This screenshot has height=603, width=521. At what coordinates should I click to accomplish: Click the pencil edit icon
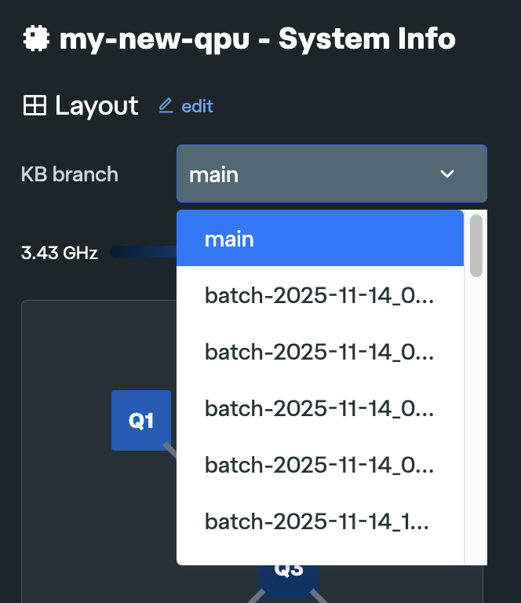click(x=166, y=106)
